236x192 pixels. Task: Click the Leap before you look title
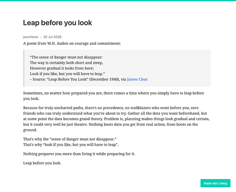57,23
